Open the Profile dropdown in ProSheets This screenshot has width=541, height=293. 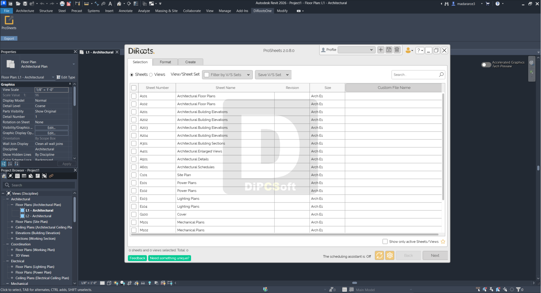tap(356, 50)
